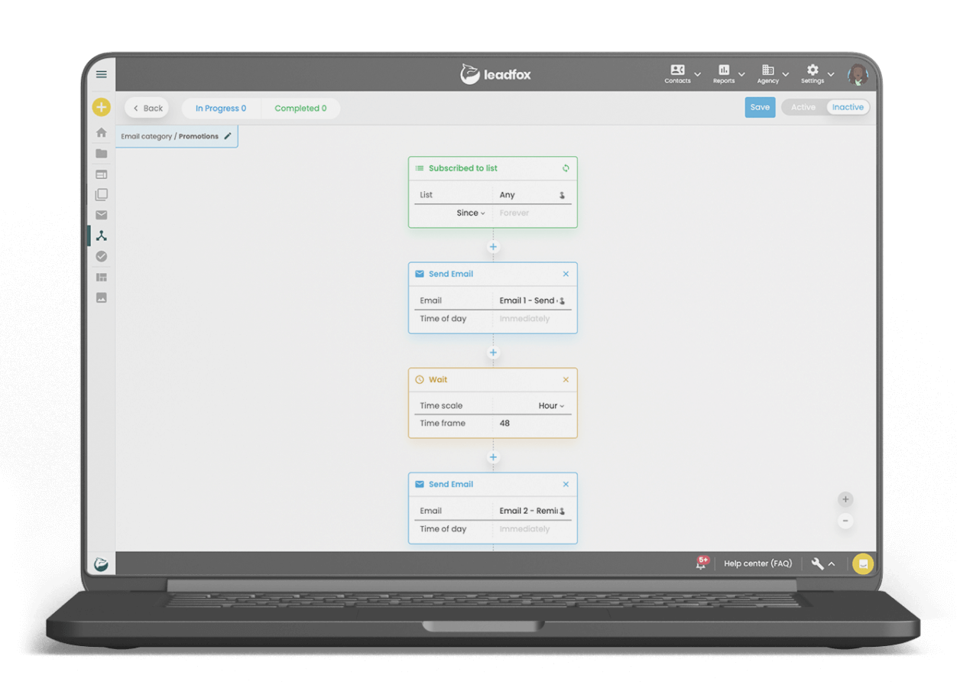Image resolution: width=957 pixels, height=682 pixels.
Task: Open the Email 1 - Send selector
Action: (x=532, y=300)
